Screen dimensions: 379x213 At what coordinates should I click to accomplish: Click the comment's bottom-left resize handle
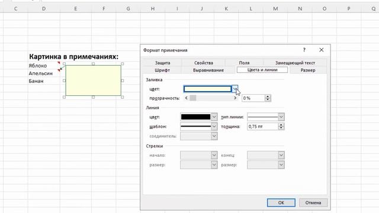coord(65,97)
